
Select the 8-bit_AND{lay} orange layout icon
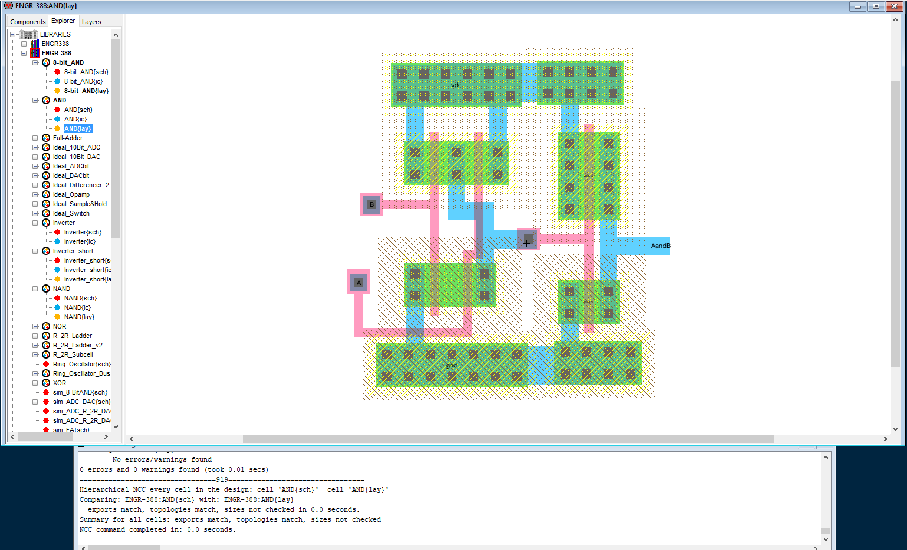[57, 91]
